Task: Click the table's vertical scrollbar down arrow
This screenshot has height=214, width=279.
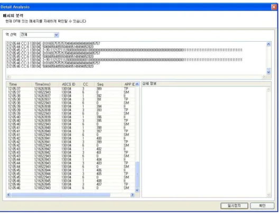Action: [x=137, y=190]
